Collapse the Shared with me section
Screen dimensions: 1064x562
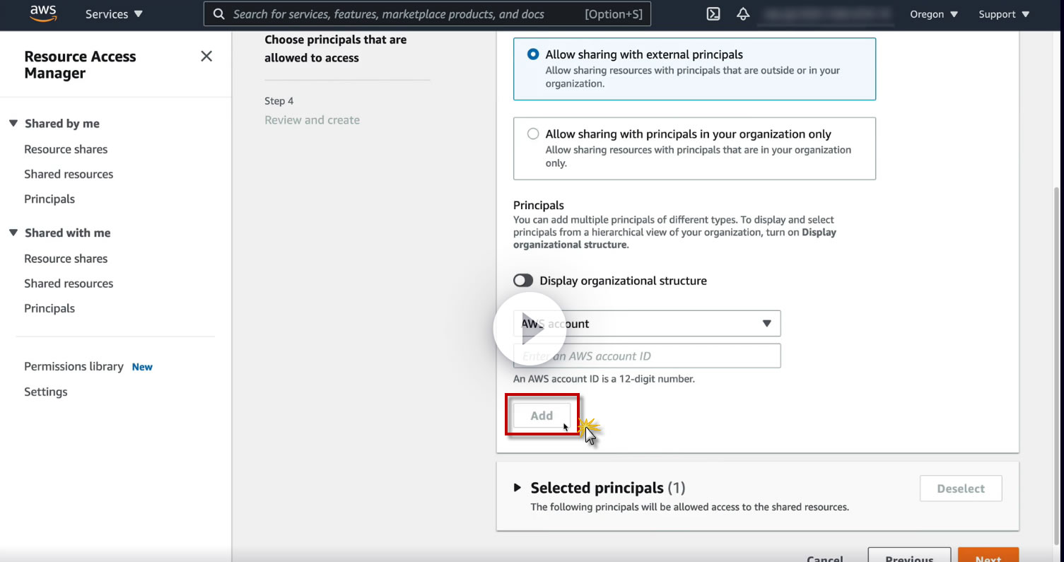[13, 233]
